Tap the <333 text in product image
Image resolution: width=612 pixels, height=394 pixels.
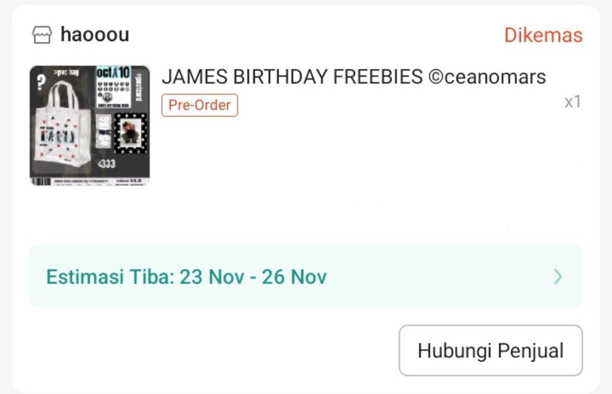tap(106, 164)
